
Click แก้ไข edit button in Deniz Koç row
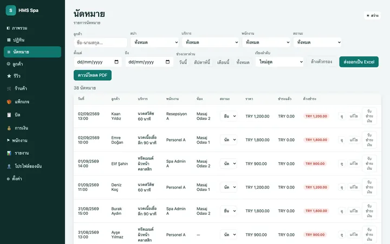pyautogui.click(x=353, y=187)
